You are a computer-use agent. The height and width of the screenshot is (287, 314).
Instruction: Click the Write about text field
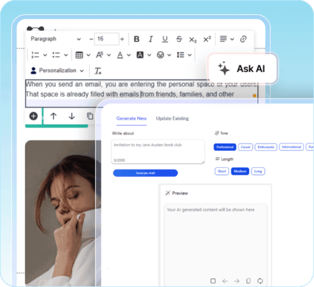tap(158, 151)
